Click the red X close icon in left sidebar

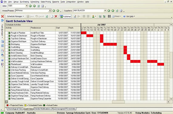click(2, 16)
